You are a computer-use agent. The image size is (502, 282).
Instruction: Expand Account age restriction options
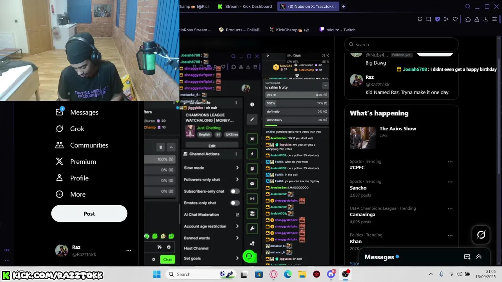pos(237,226)
